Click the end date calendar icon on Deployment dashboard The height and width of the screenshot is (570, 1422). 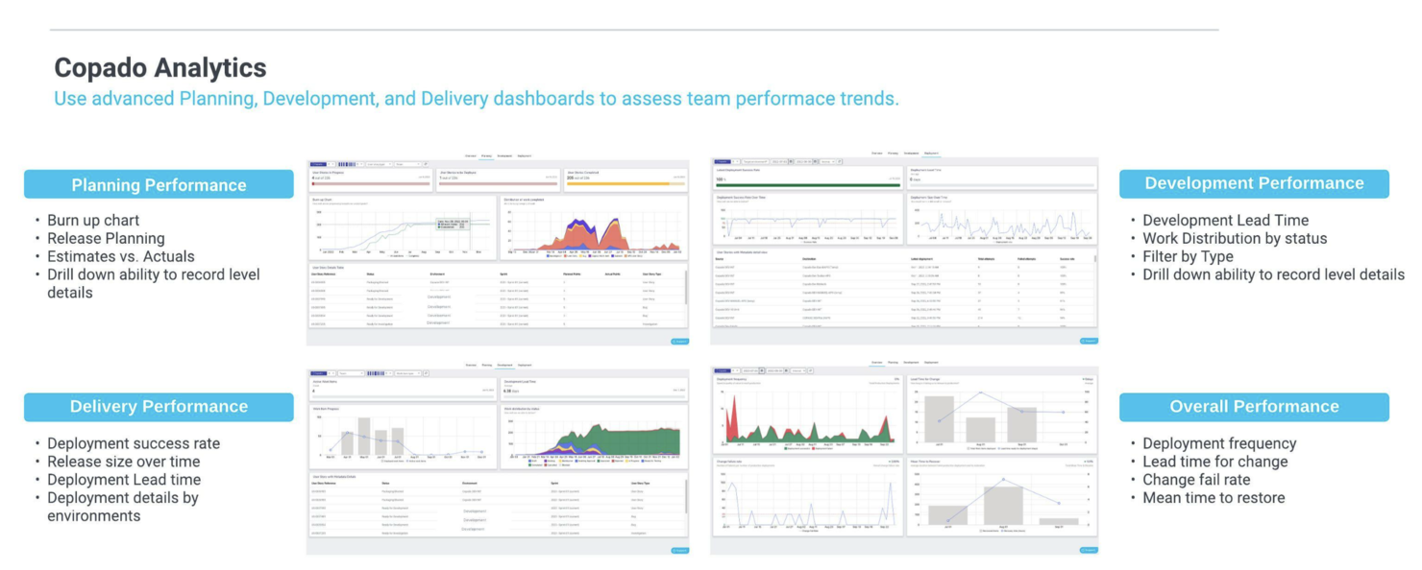click(815, 162)
